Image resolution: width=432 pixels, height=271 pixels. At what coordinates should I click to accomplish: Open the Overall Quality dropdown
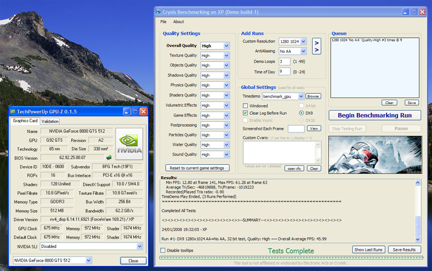click(226, 46)
